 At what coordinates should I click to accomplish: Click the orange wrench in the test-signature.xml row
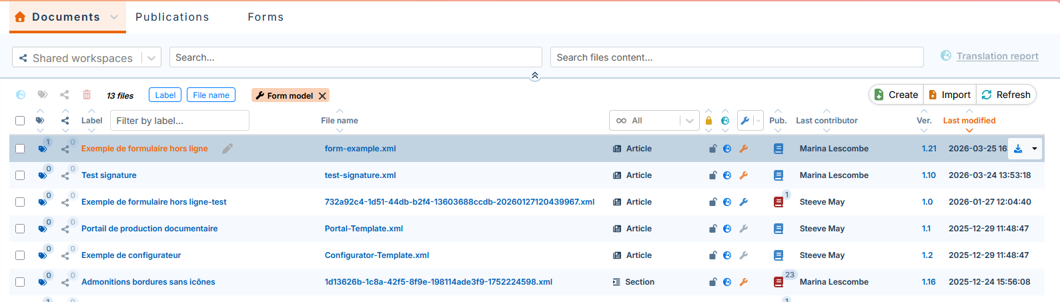coord(743,175)
